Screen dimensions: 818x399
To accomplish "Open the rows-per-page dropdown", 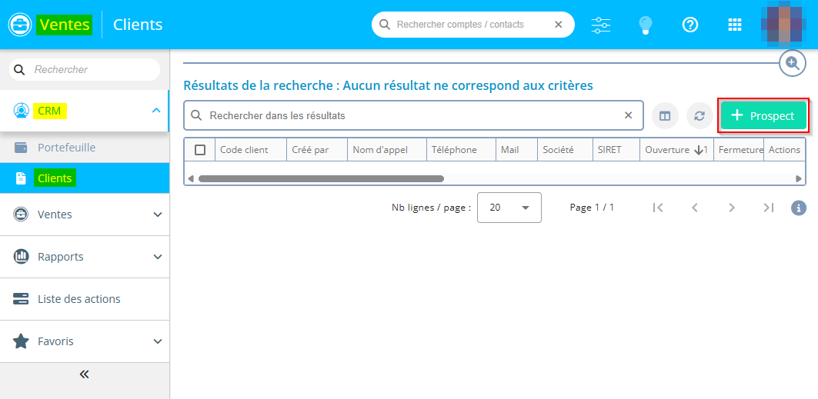I will pyautogui.click(x=509, y=208).
